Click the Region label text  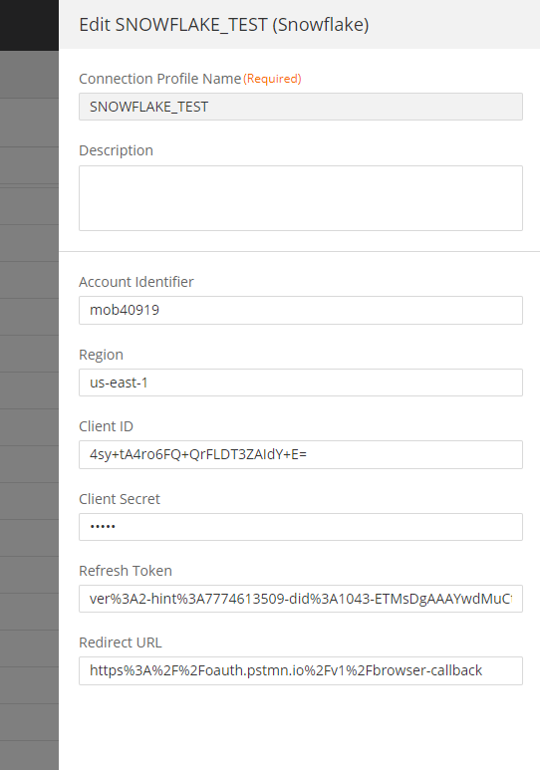[102, 355]
